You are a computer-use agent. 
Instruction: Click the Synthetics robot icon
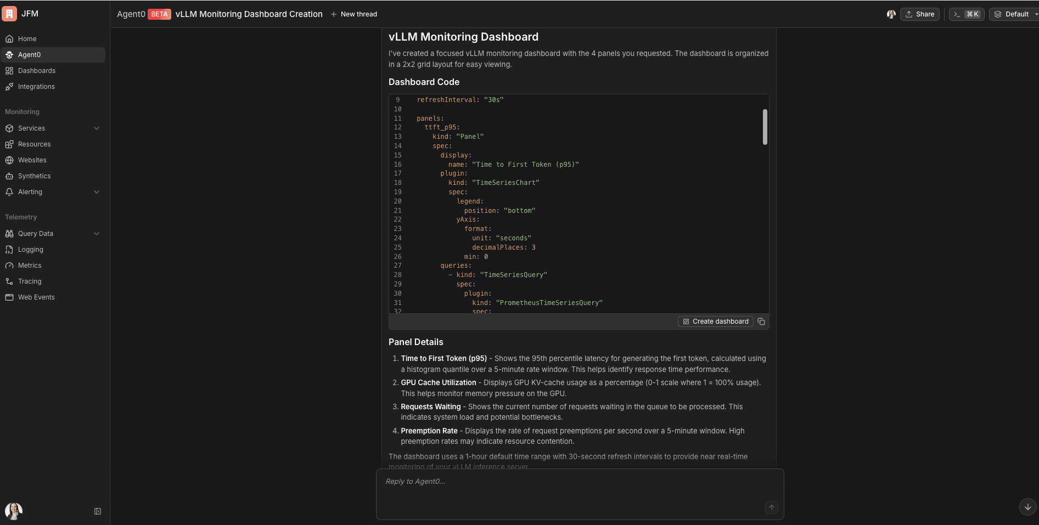(9, 176)
